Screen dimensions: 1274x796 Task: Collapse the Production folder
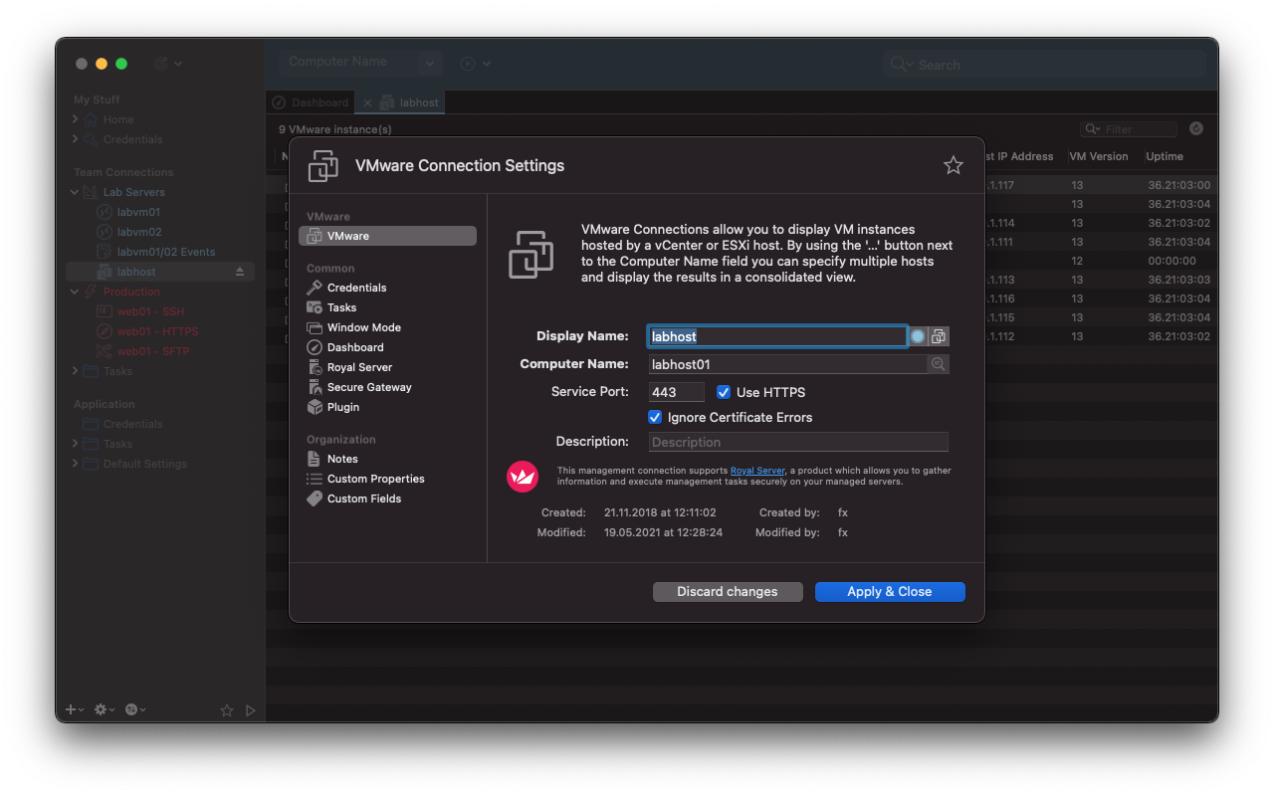(x=74, y=291)
